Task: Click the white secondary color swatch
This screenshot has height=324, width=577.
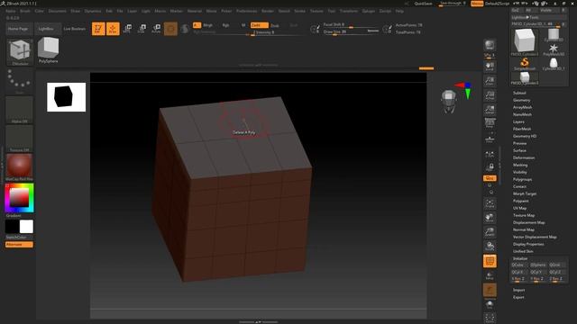Action: 26,227
